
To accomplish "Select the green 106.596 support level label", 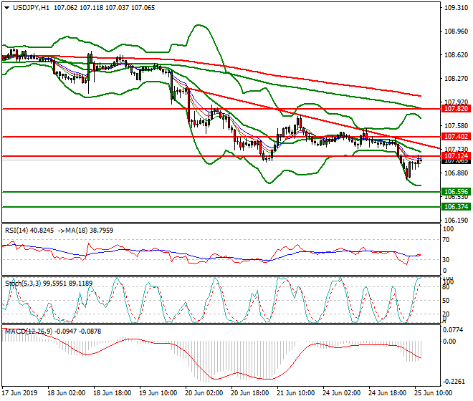I will 456,192.
